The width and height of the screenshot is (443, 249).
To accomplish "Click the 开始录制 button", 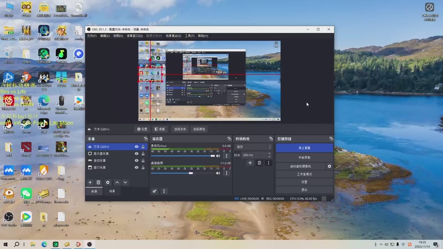I will (x=304, y=158).
